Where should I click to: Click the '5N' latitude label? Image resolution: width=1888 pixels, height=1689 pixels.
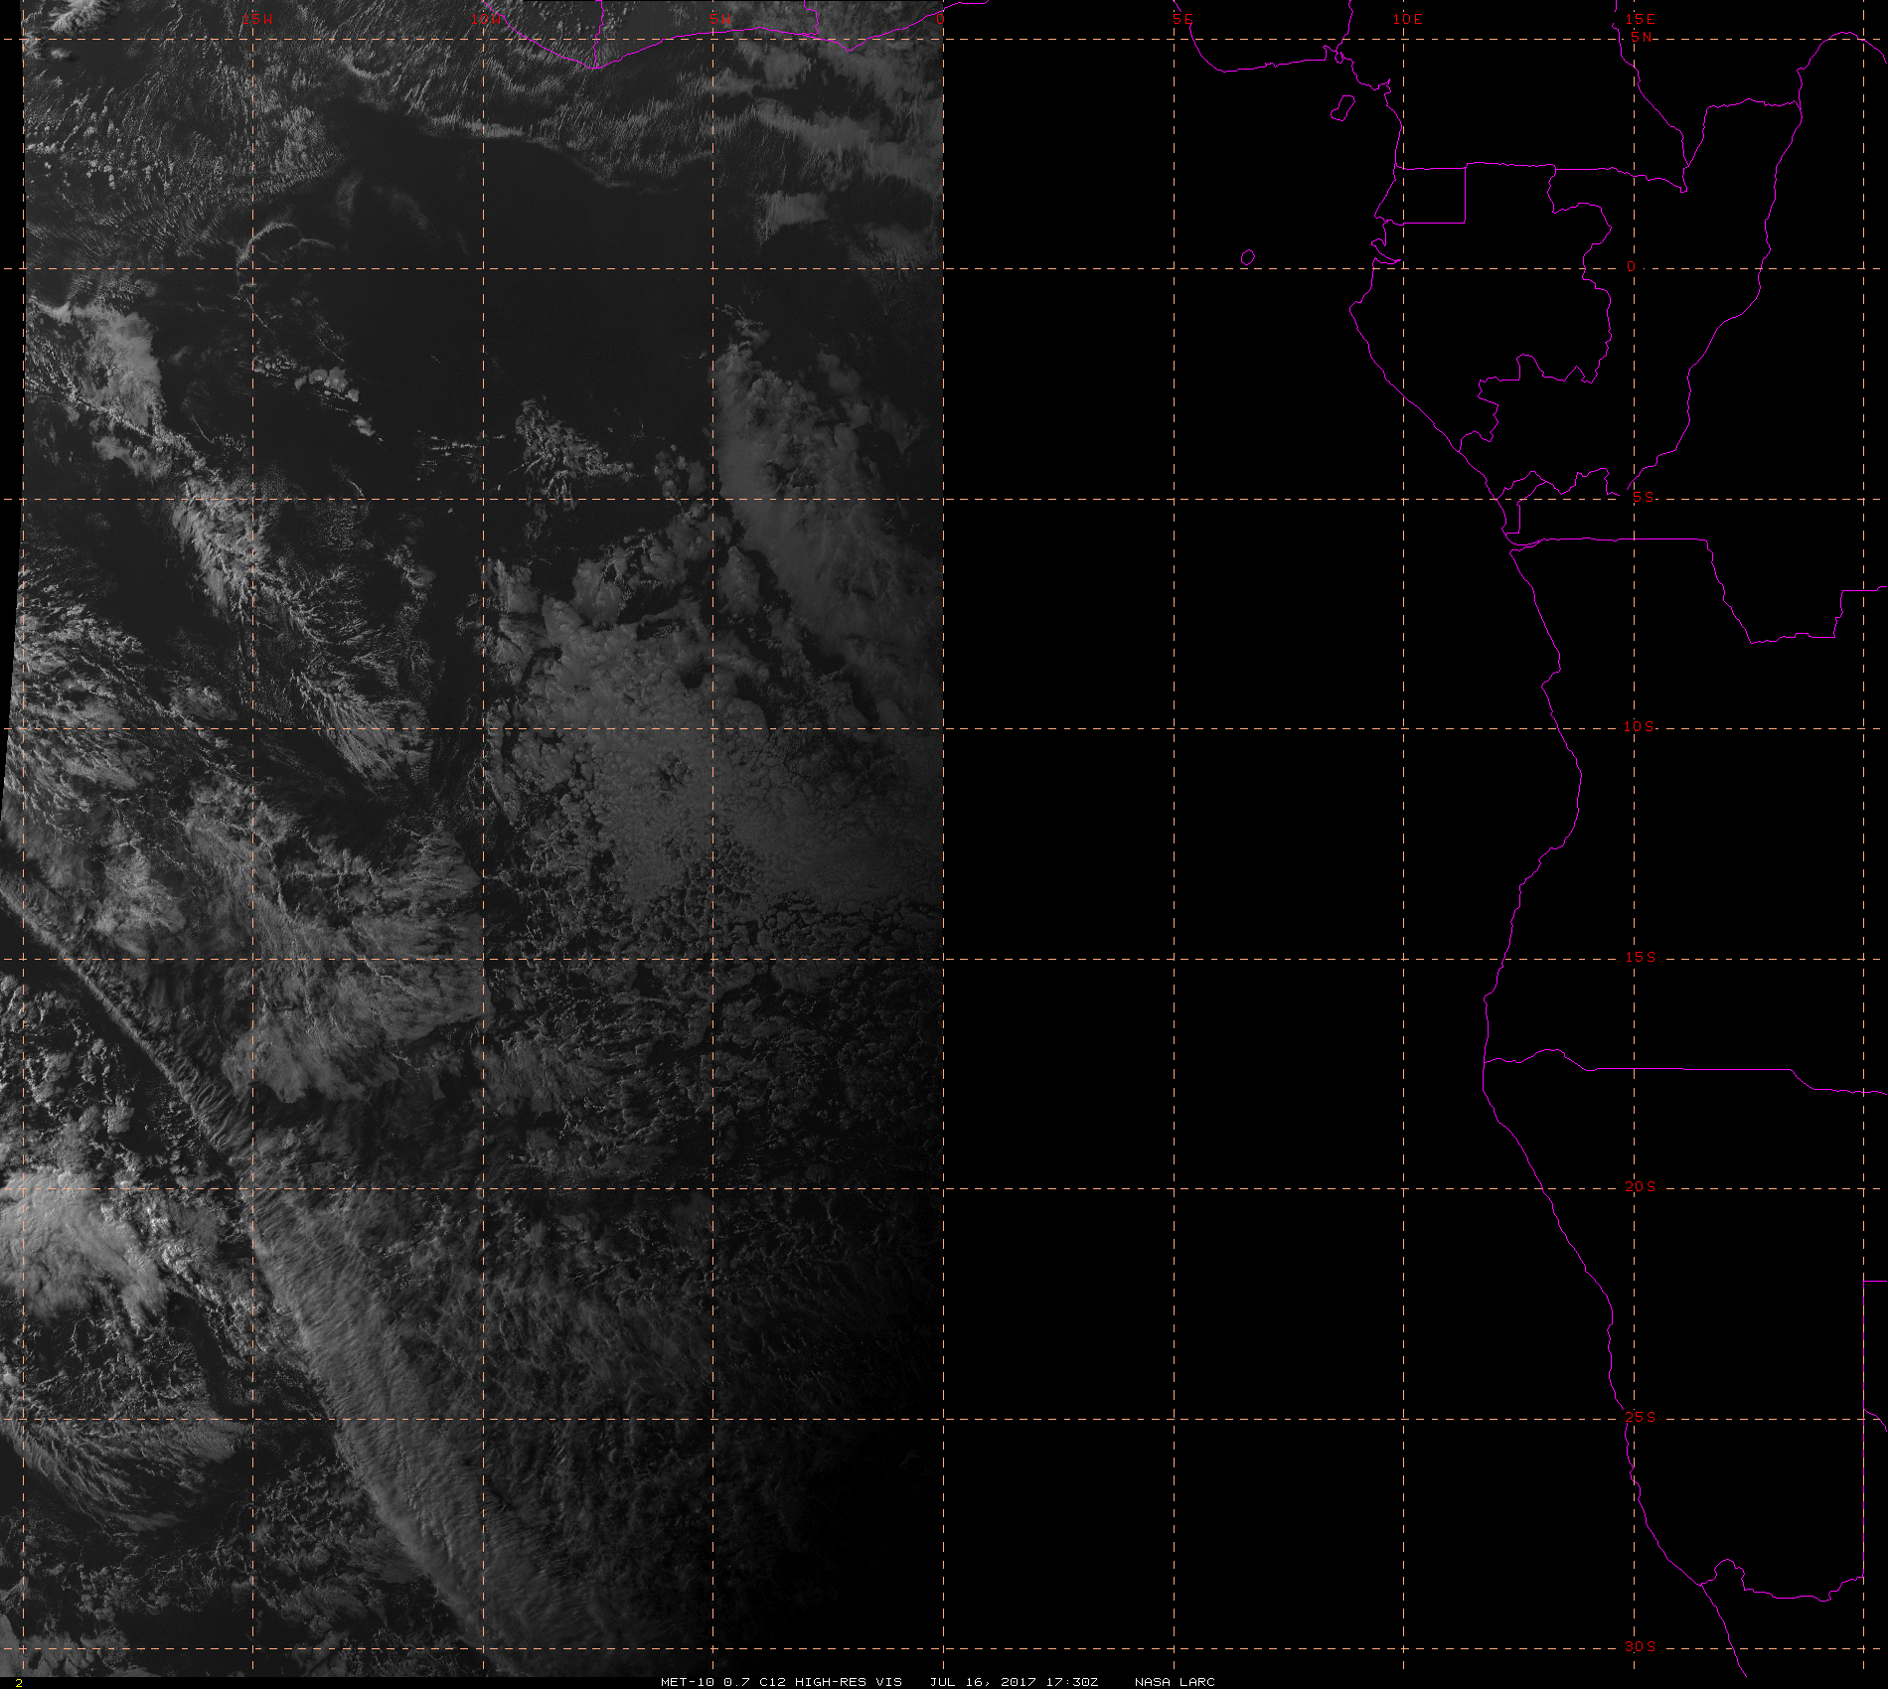(1642, 37)
